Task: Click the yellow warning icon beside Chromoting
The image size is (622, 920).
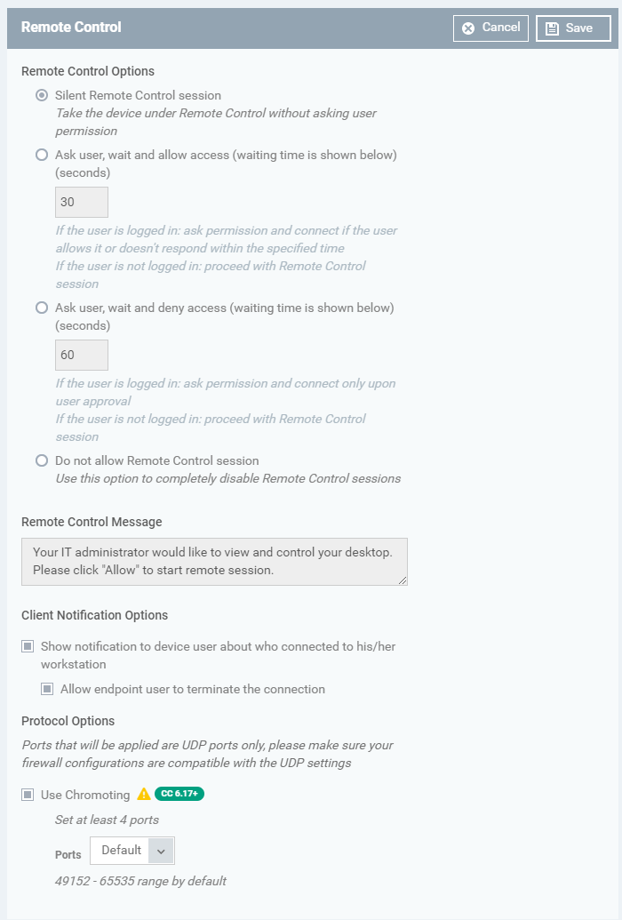Action: pyautogui.click(x=144, y=795)
